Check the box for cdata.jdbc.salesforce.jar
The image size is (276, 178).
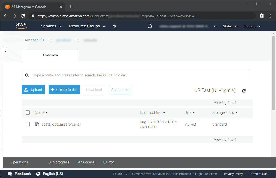[x=28, y=124]
